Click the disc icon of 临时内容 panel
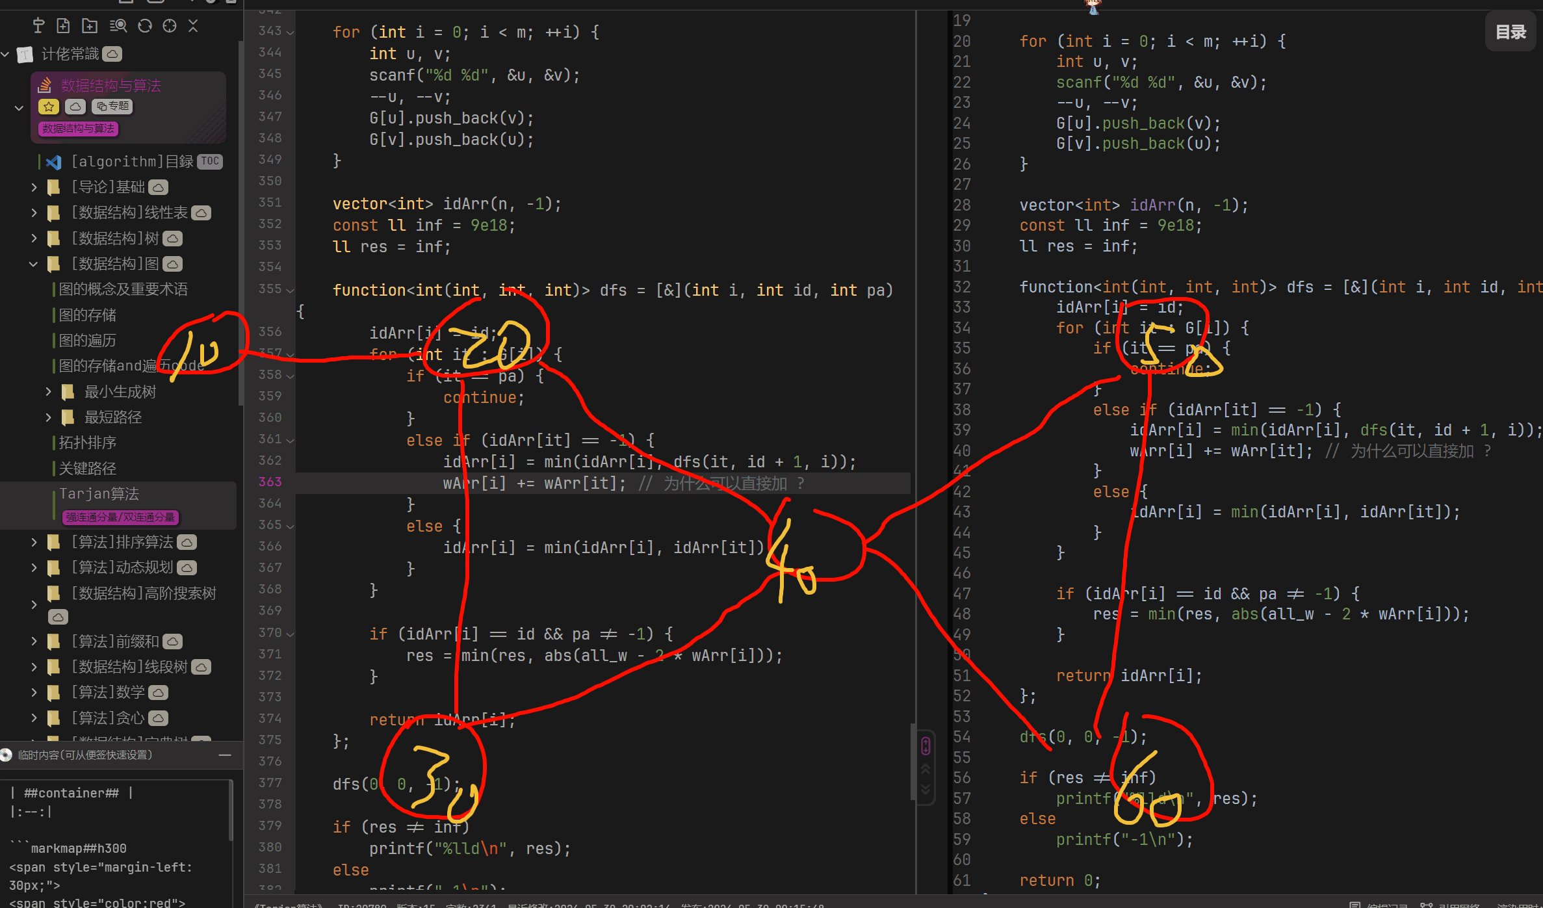 click(x=6, y=755)
